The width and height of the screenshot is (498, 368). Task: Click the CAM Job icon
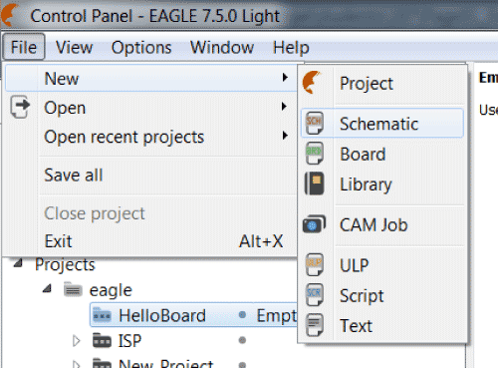tap(314, 224)
